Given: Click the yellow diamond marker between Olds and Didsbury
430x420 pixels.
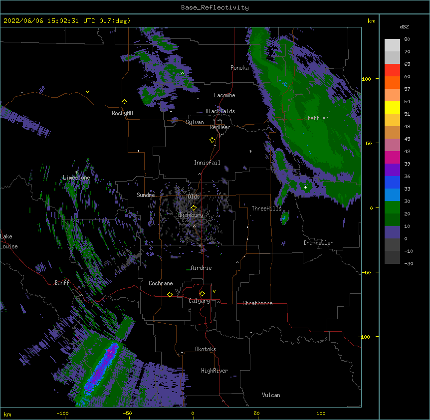Looking at the screenshot, I should pyautogui.click(x=194, y=208).
